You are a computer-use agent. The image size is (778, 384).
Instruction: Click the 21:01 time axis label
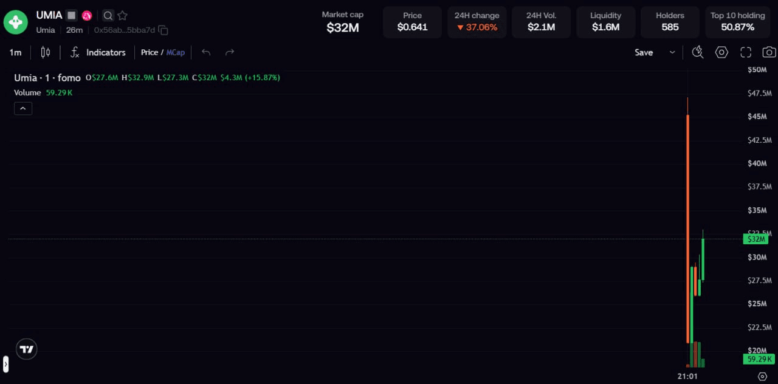(687, 376)
